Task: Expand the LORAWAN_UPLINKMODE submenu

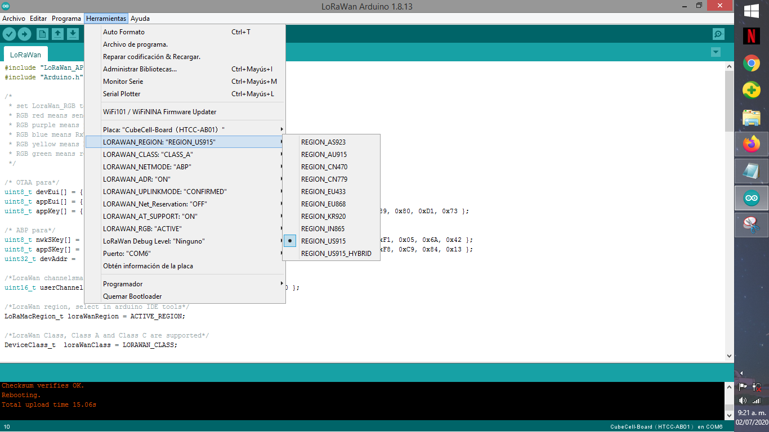Action: pos(185,192)
